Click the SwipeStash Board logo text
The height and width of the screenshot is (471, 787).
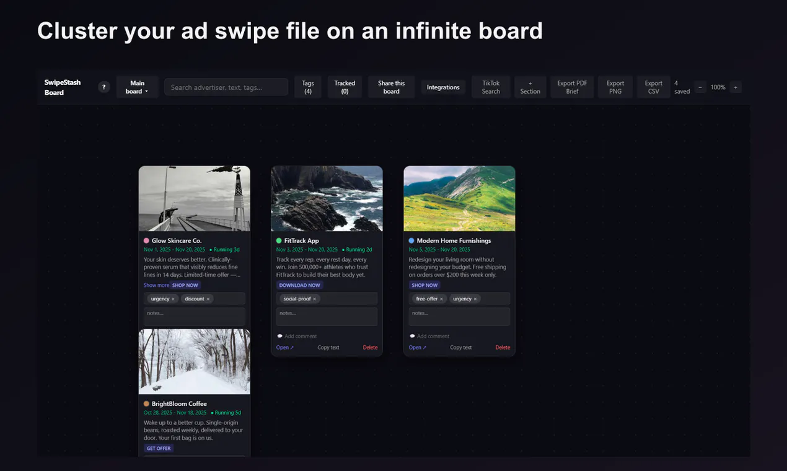pos(62,87)
